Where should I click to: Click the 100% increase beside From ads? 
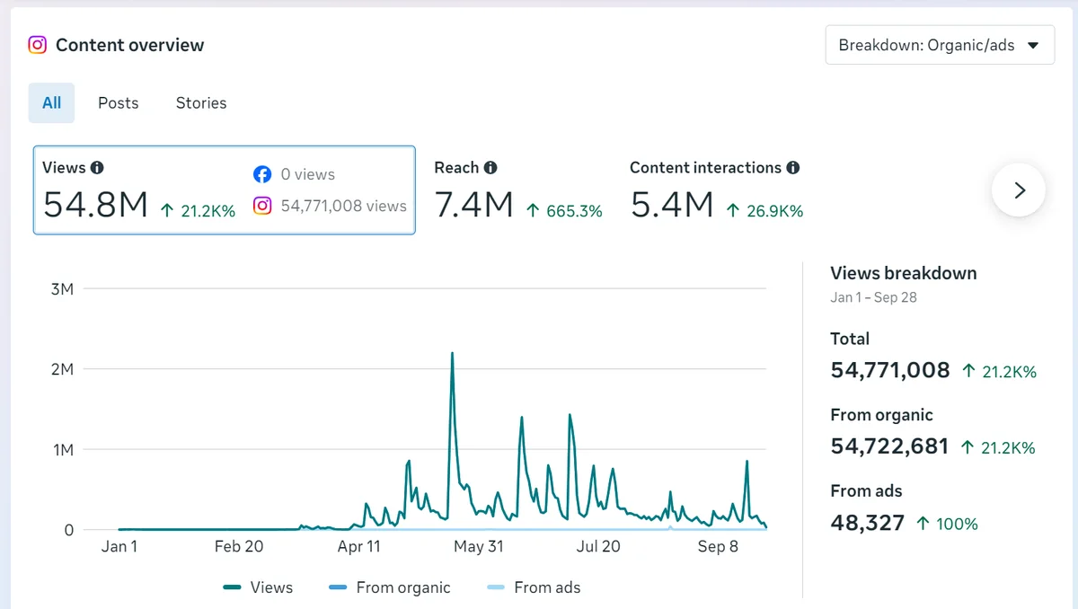coord(946,524)
